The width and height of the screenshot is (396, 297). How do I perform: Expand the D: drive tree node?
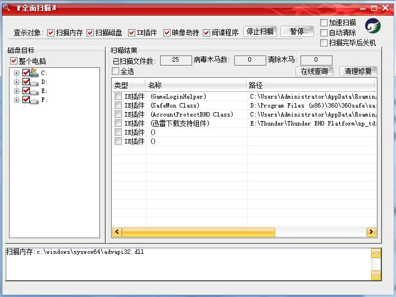click(16, 82)
